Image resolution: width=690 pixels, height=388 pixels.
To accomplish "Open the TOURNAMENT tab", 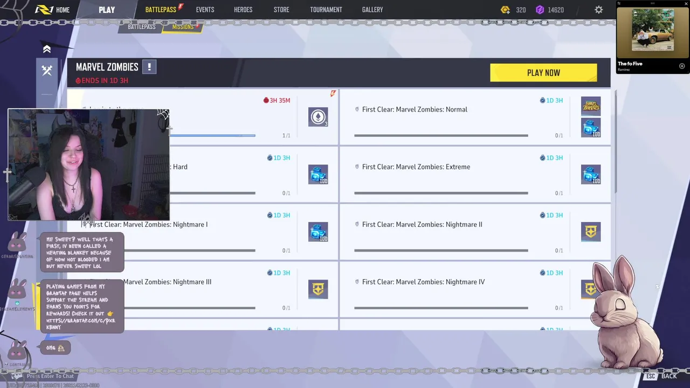I will pos(326,10).
